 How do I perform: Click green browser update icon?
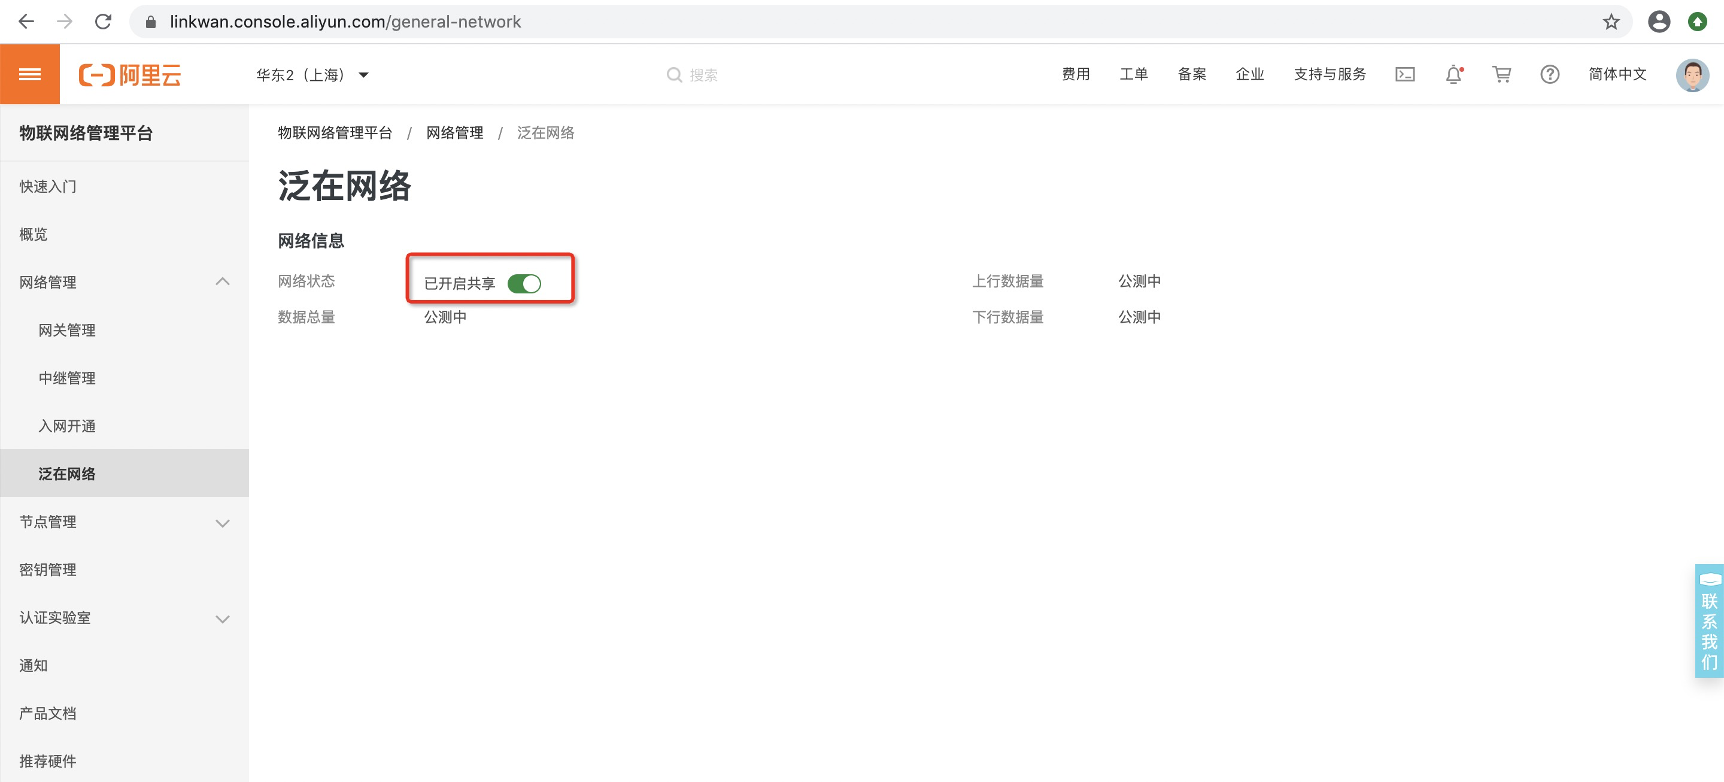pos(1697,22)
